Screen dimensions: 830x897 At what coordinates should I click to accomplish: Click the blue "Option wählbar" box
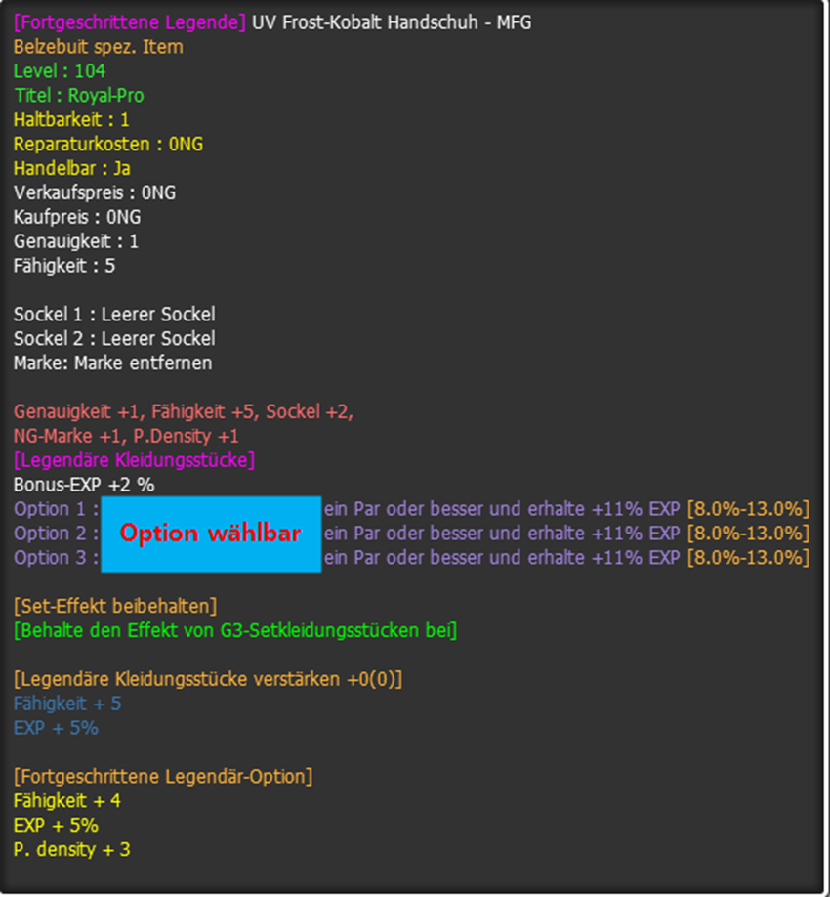pyautogui.click(x=211, y=534)
